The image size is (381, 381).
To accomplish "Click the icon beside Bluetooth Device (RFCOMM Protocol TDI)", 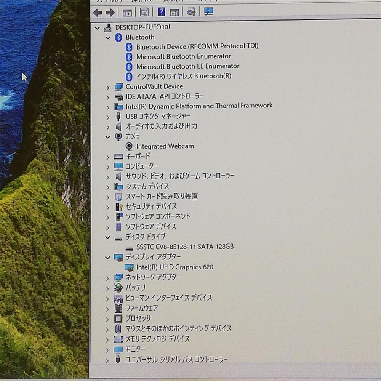I will pyautogui.click(x=129, y=47).
